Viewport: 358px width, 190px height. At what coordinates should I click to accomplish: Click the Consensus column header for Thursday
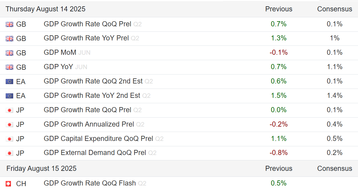coord(335,9)
